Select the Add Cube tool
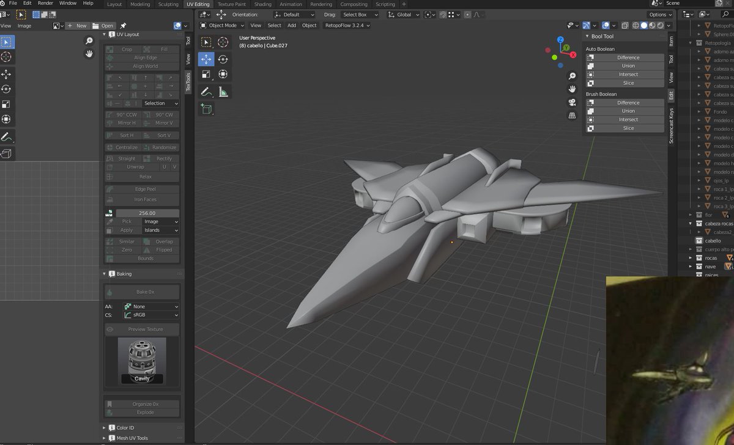This screenshot has width=734, height=445. tap(206, 109)
